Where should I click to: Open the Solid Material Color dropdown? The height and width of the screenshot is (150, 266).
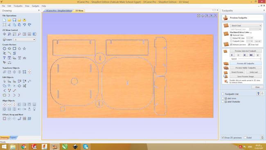pos(255,29)
